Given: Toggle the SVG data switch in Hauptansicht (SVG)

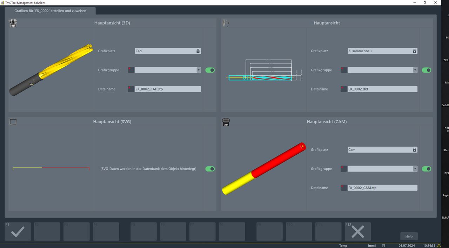Looking at the screenshot, I should point(210,169).
